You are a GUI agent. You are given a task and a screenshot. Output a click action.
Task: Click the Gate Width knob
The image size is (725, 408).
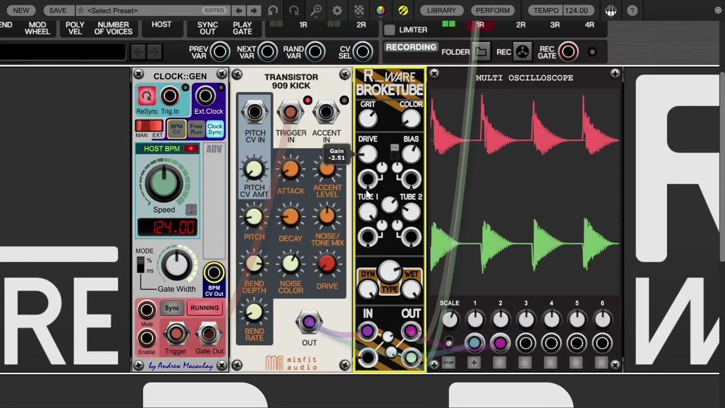point(176,265)
